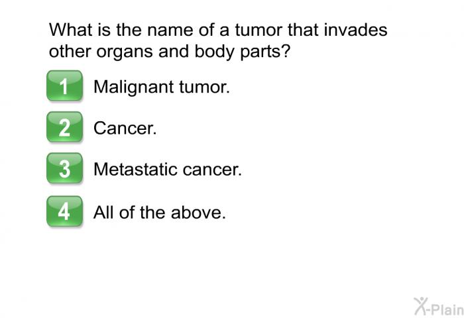Click the word 'above.' in answer four
Screen dimensions: 464x318
click(x=198, y=213)
